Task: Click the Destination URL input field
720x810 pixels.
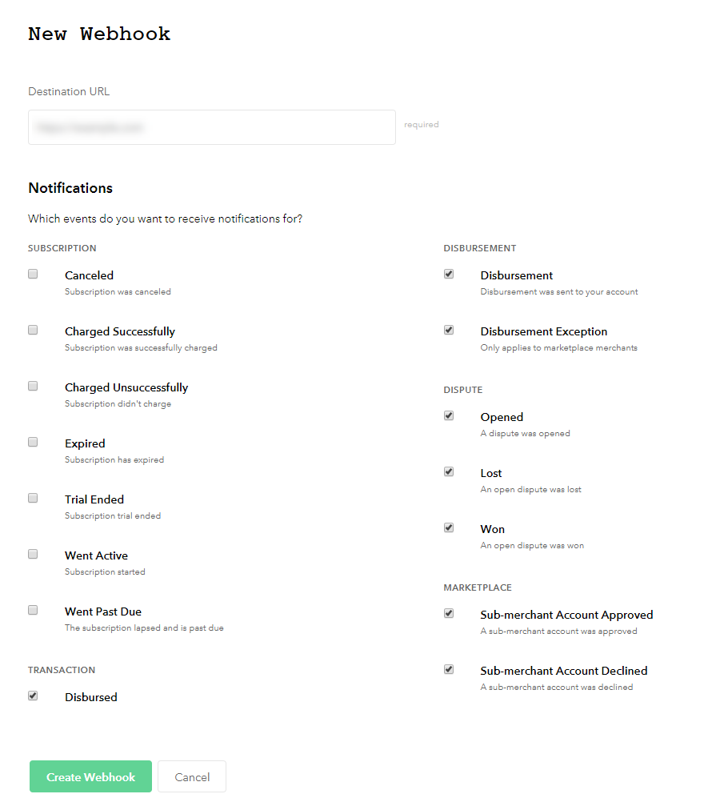Action: pyautogui.click(x=211, y=127)
